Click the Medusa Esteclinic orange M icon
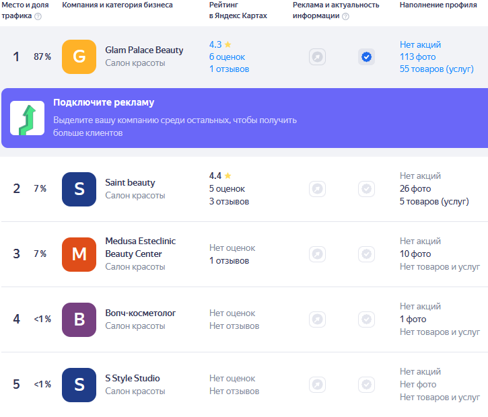The image size is (488, 417). (79, 254)
